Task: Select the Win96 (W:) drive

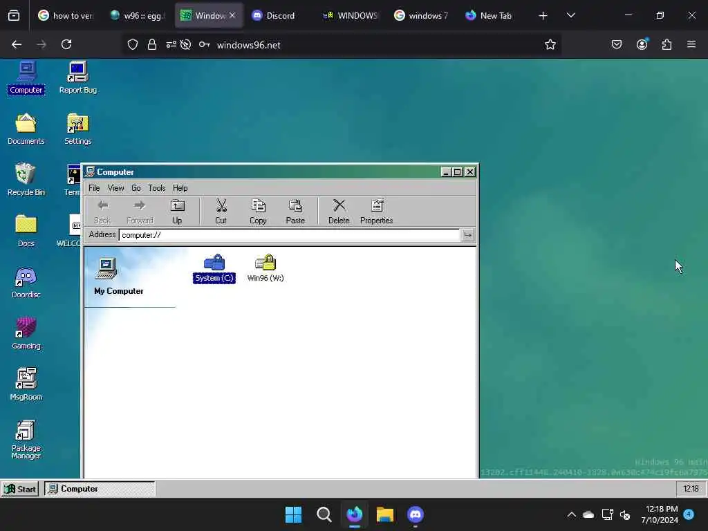Action: 265,268
